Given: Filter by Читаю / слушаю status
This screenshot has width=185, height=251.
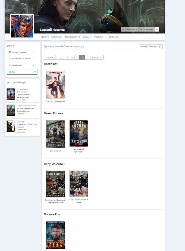Looking at the screenshot, I should point(22,52).
